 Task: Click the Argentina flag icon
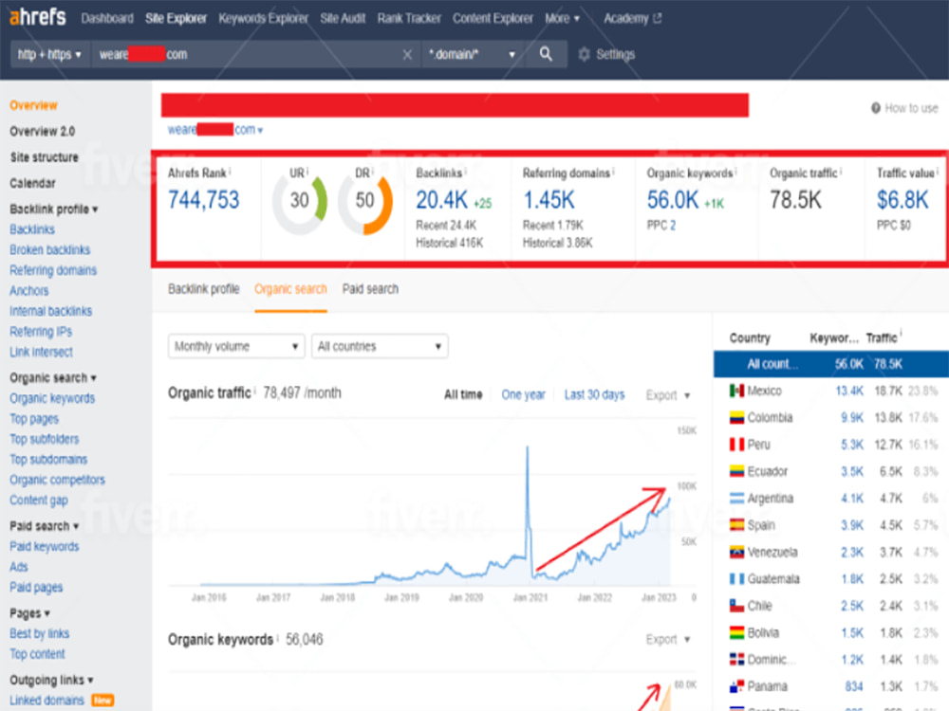[736, 499]
